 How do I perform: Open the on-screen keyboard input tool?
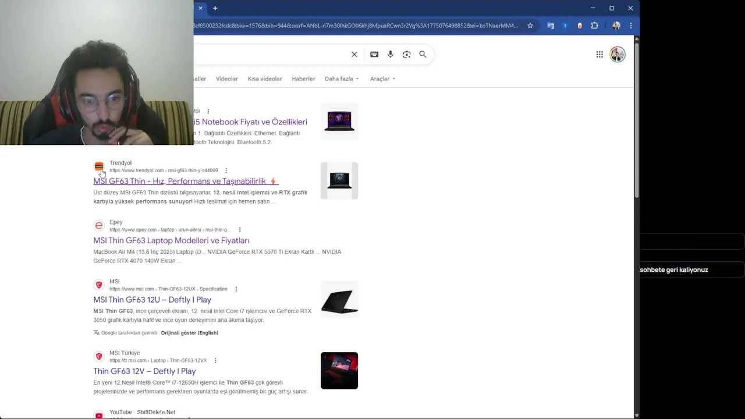click(374, 54)
